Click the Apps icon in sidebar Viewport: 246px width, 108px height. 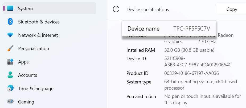coord(10,62)
